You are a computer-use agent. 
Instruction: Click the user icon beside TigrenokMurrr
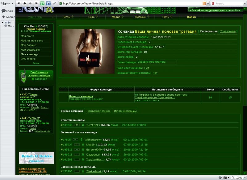coord(83,159)
